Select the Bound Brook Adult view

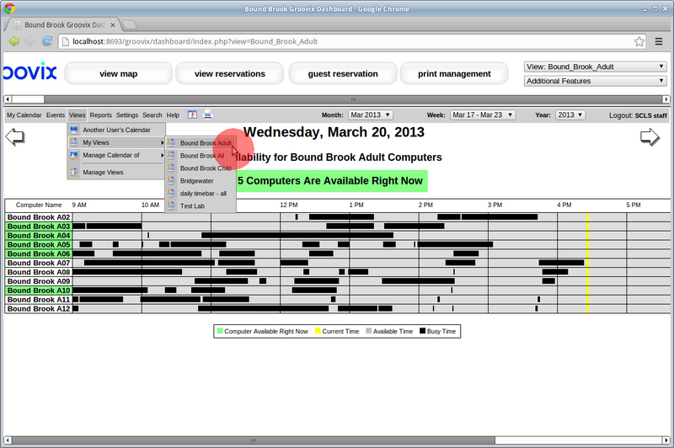[201, 143]
